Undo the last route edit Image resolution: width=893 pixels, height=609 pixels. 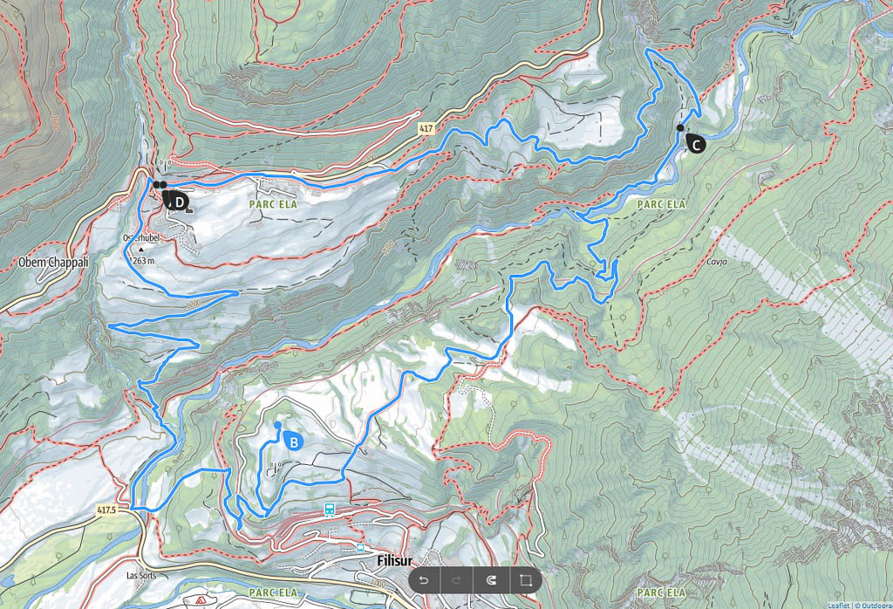pyautogui.click(x=423, y=580)
